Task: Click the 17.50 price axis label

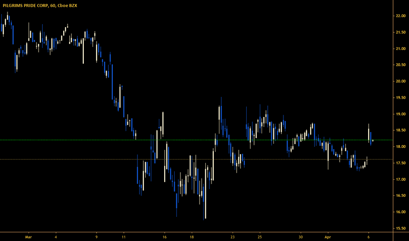Action: [x=401, y=163]
